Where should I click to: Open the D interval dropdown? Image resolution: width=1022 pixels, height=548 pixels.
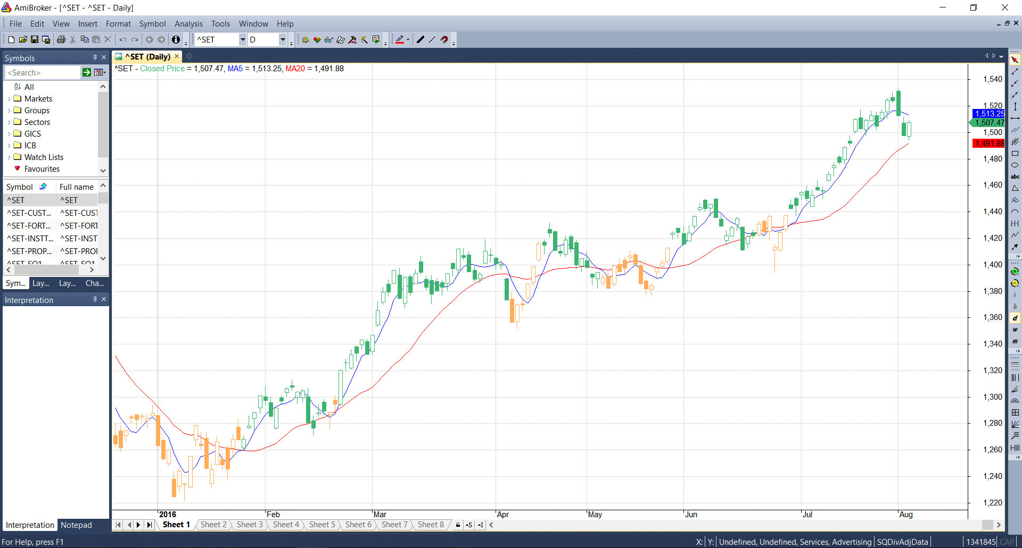283,40
